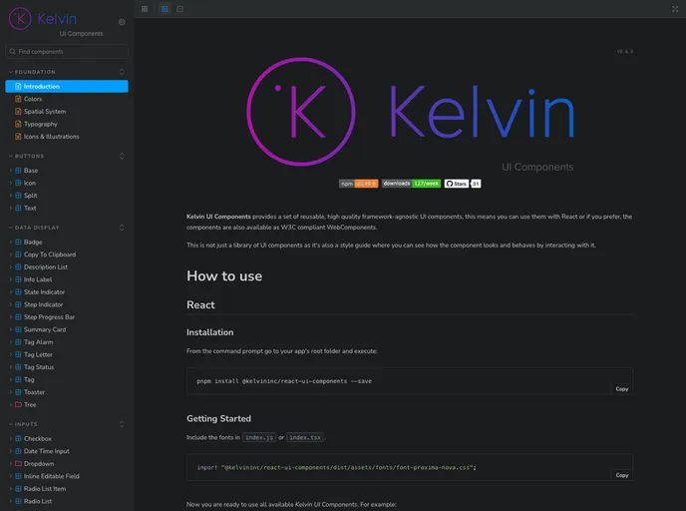Click the GitHub Stars button

coord(457,184)
